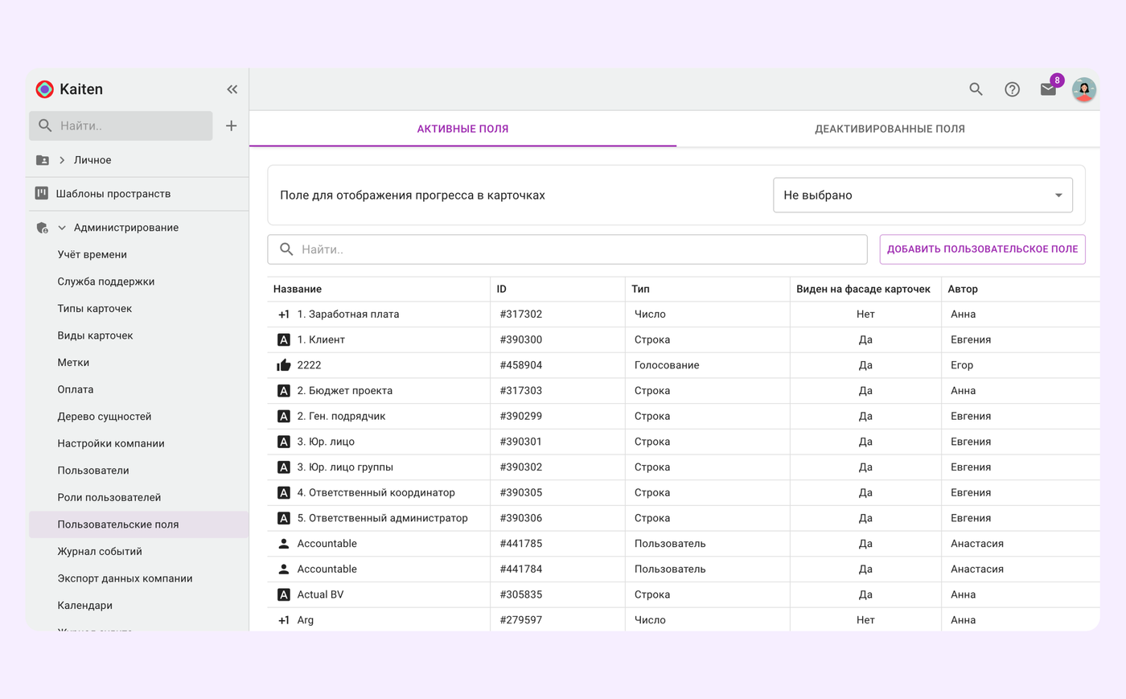
Task: Open notifications mail icon with badge
Action: click(x=1048, y=89)
